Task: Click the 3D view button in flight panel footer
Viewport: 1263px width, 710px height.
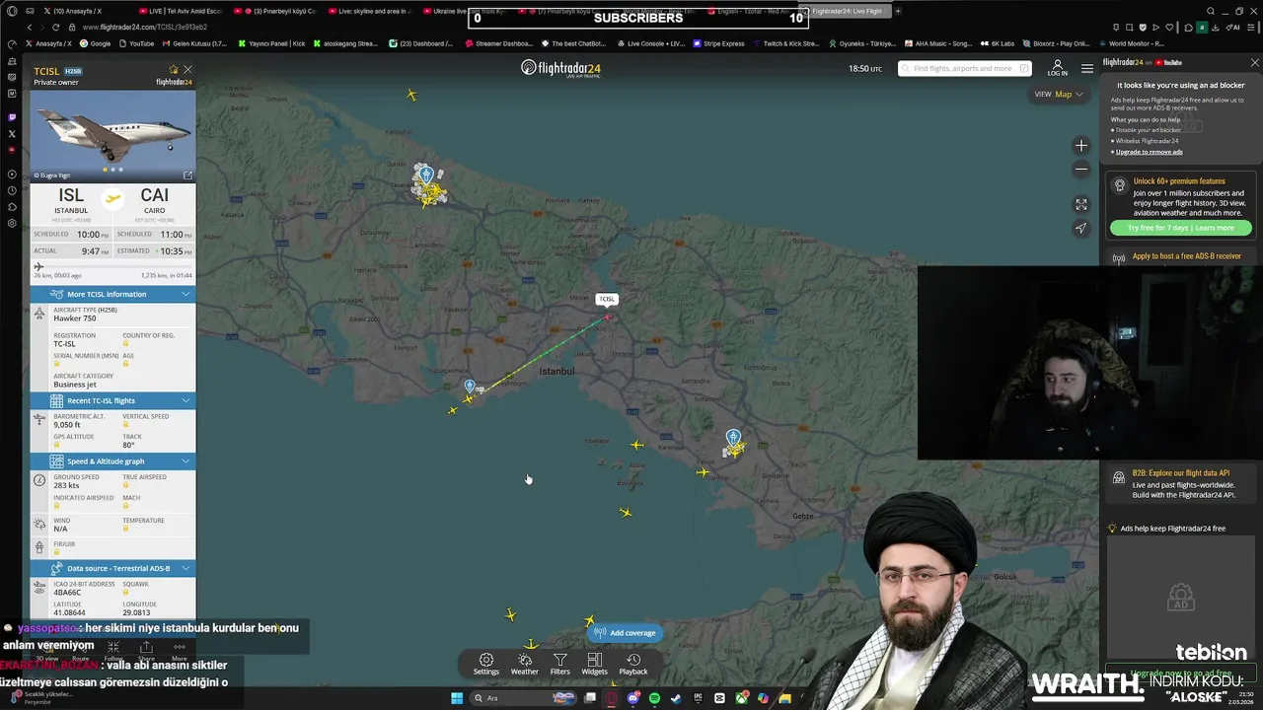Action: pyautogui.click(x=47, y=651)
